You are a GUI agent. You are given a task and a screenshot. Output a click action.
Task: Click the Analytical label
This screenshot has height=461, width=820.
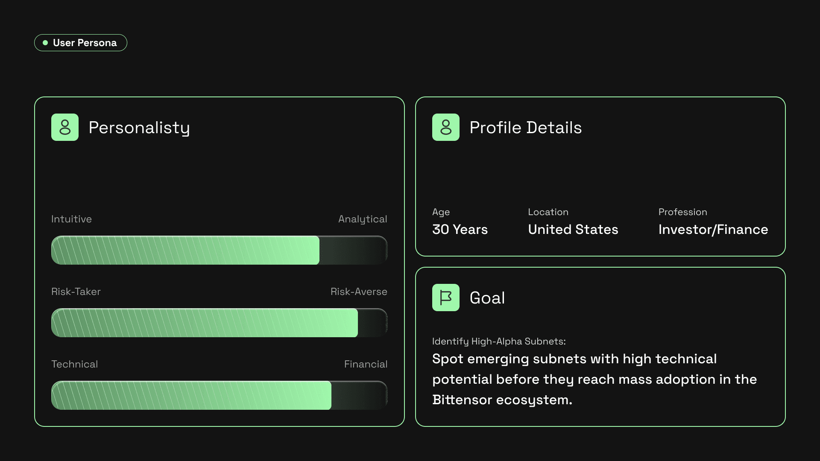363,219
